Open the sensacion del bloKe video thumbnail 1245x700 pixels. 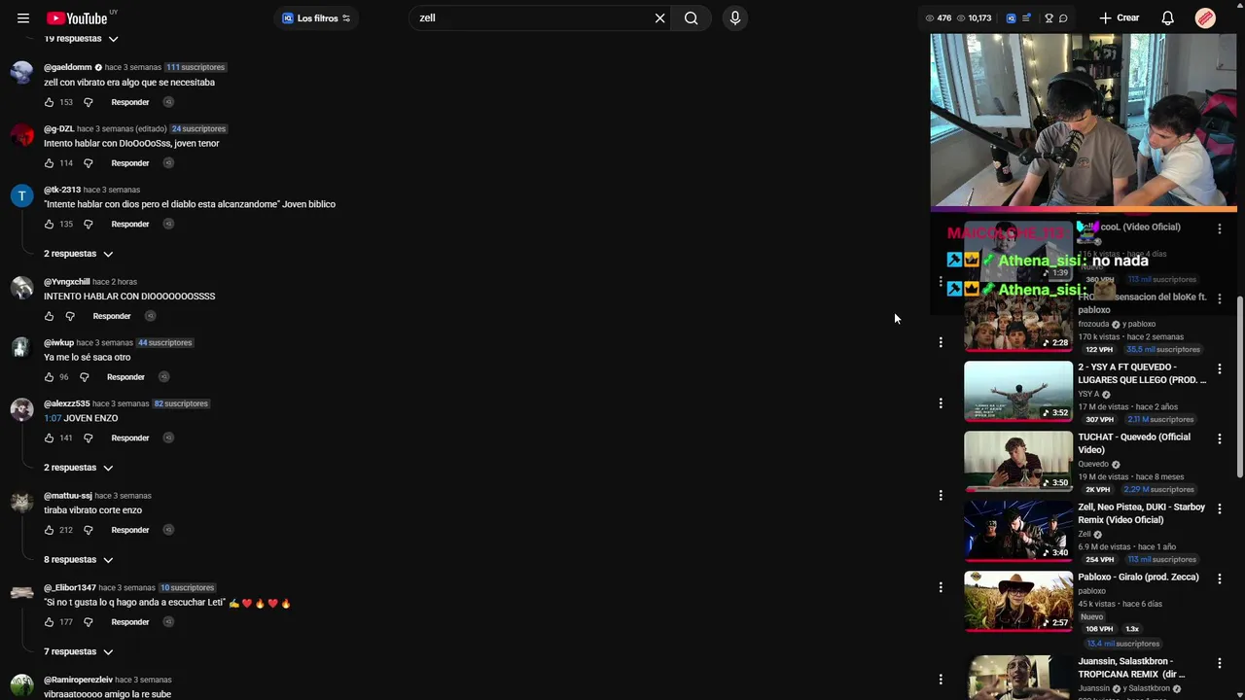(1018, 324)
